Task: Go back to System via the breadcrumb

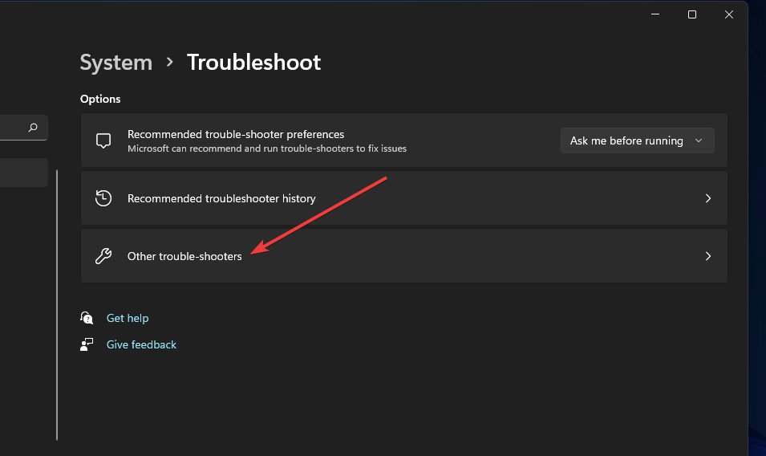Action: click(x=116, y=63)
